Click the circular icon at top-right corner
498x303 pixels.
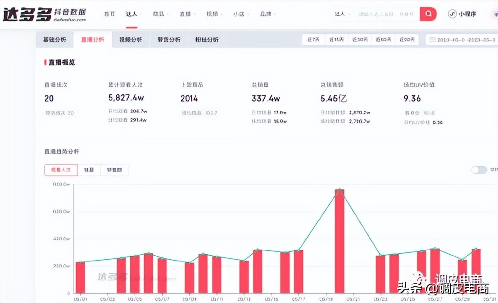(493, 14)
